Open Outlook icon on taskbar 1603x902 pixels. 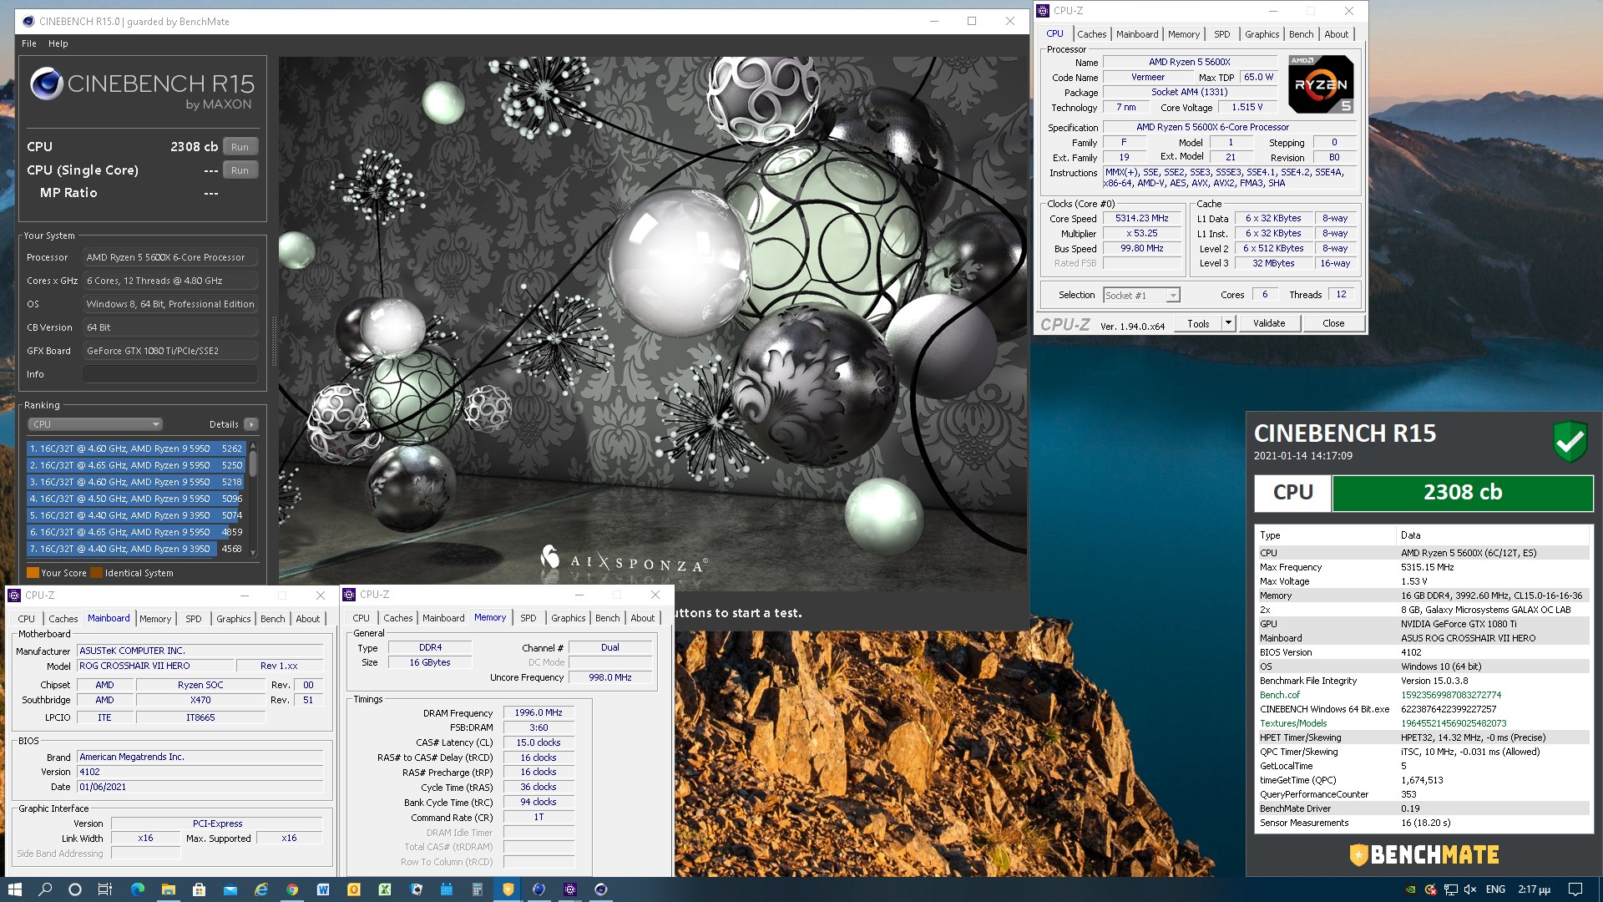pos(354,889)
